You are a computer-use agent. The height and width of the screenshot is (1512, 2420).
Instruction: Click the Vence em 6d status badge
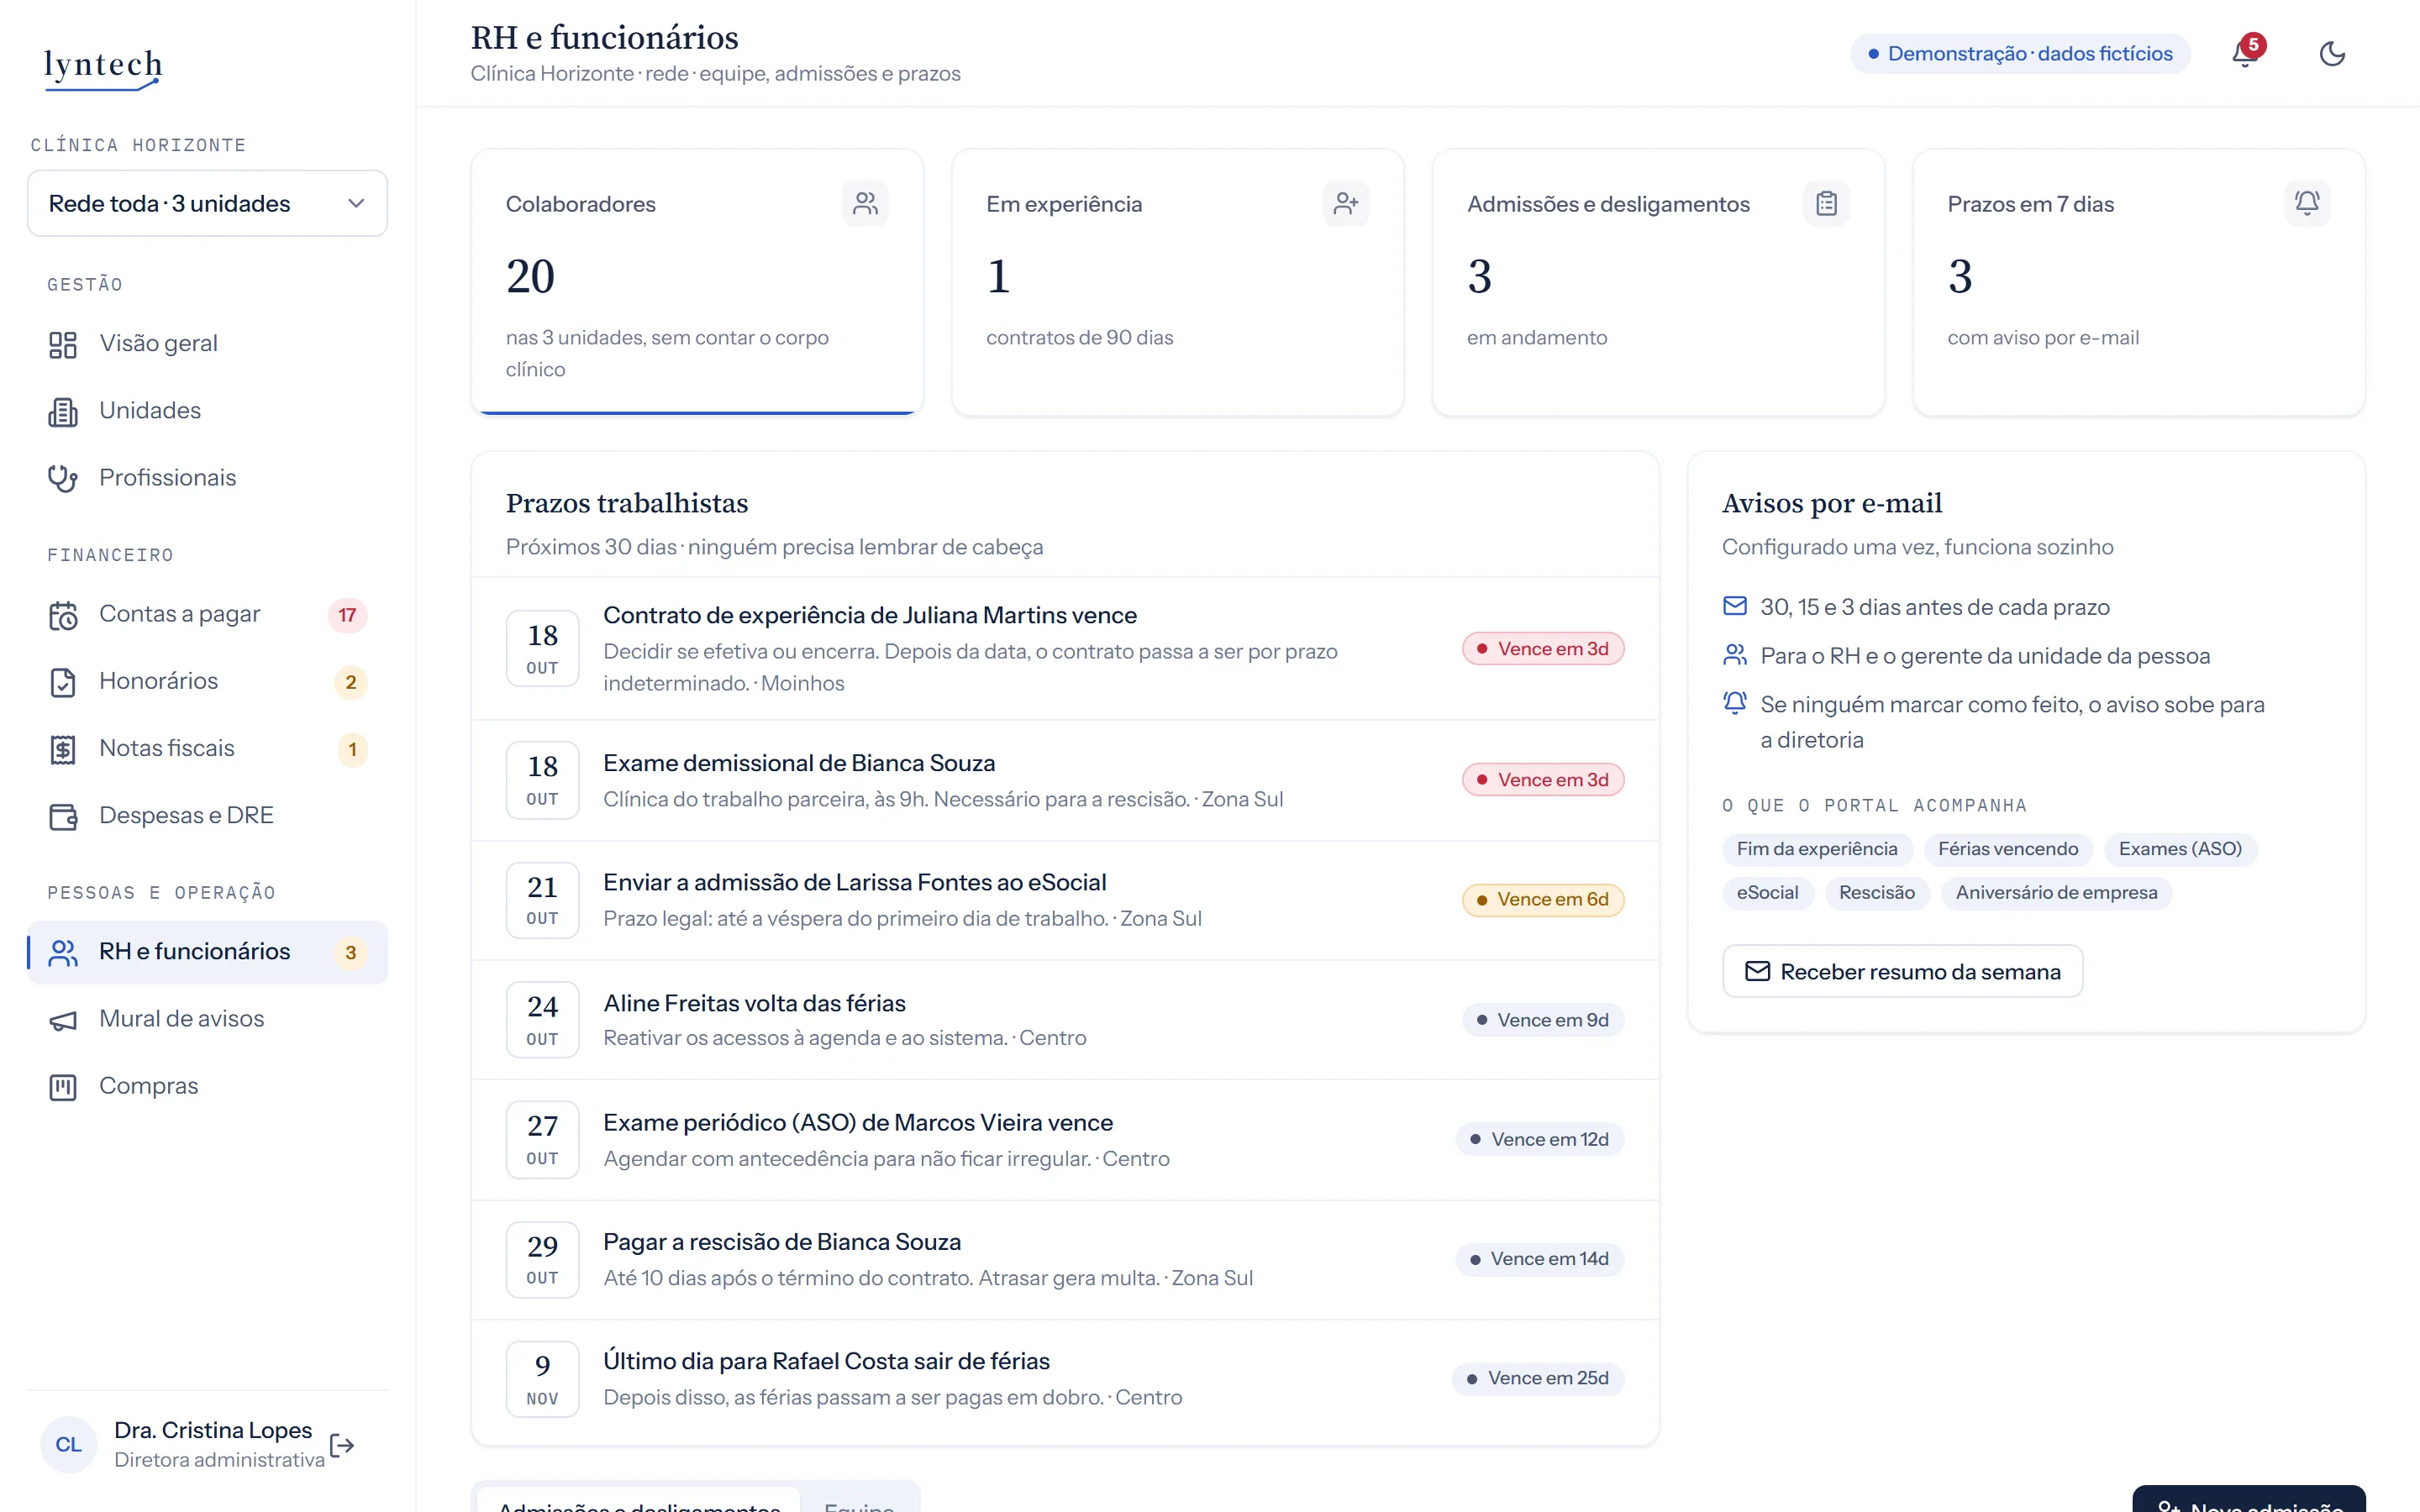(x=1543, y=899)
